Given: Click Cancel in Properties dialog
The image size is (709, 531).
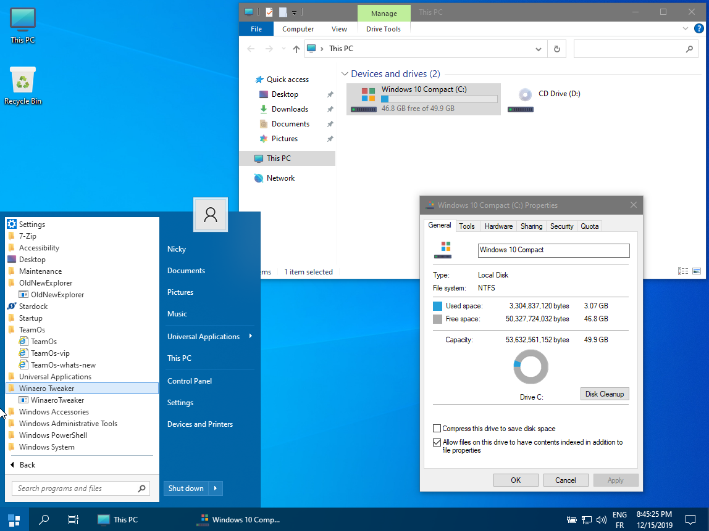Looking at the screenshot, I should [566, 480].
